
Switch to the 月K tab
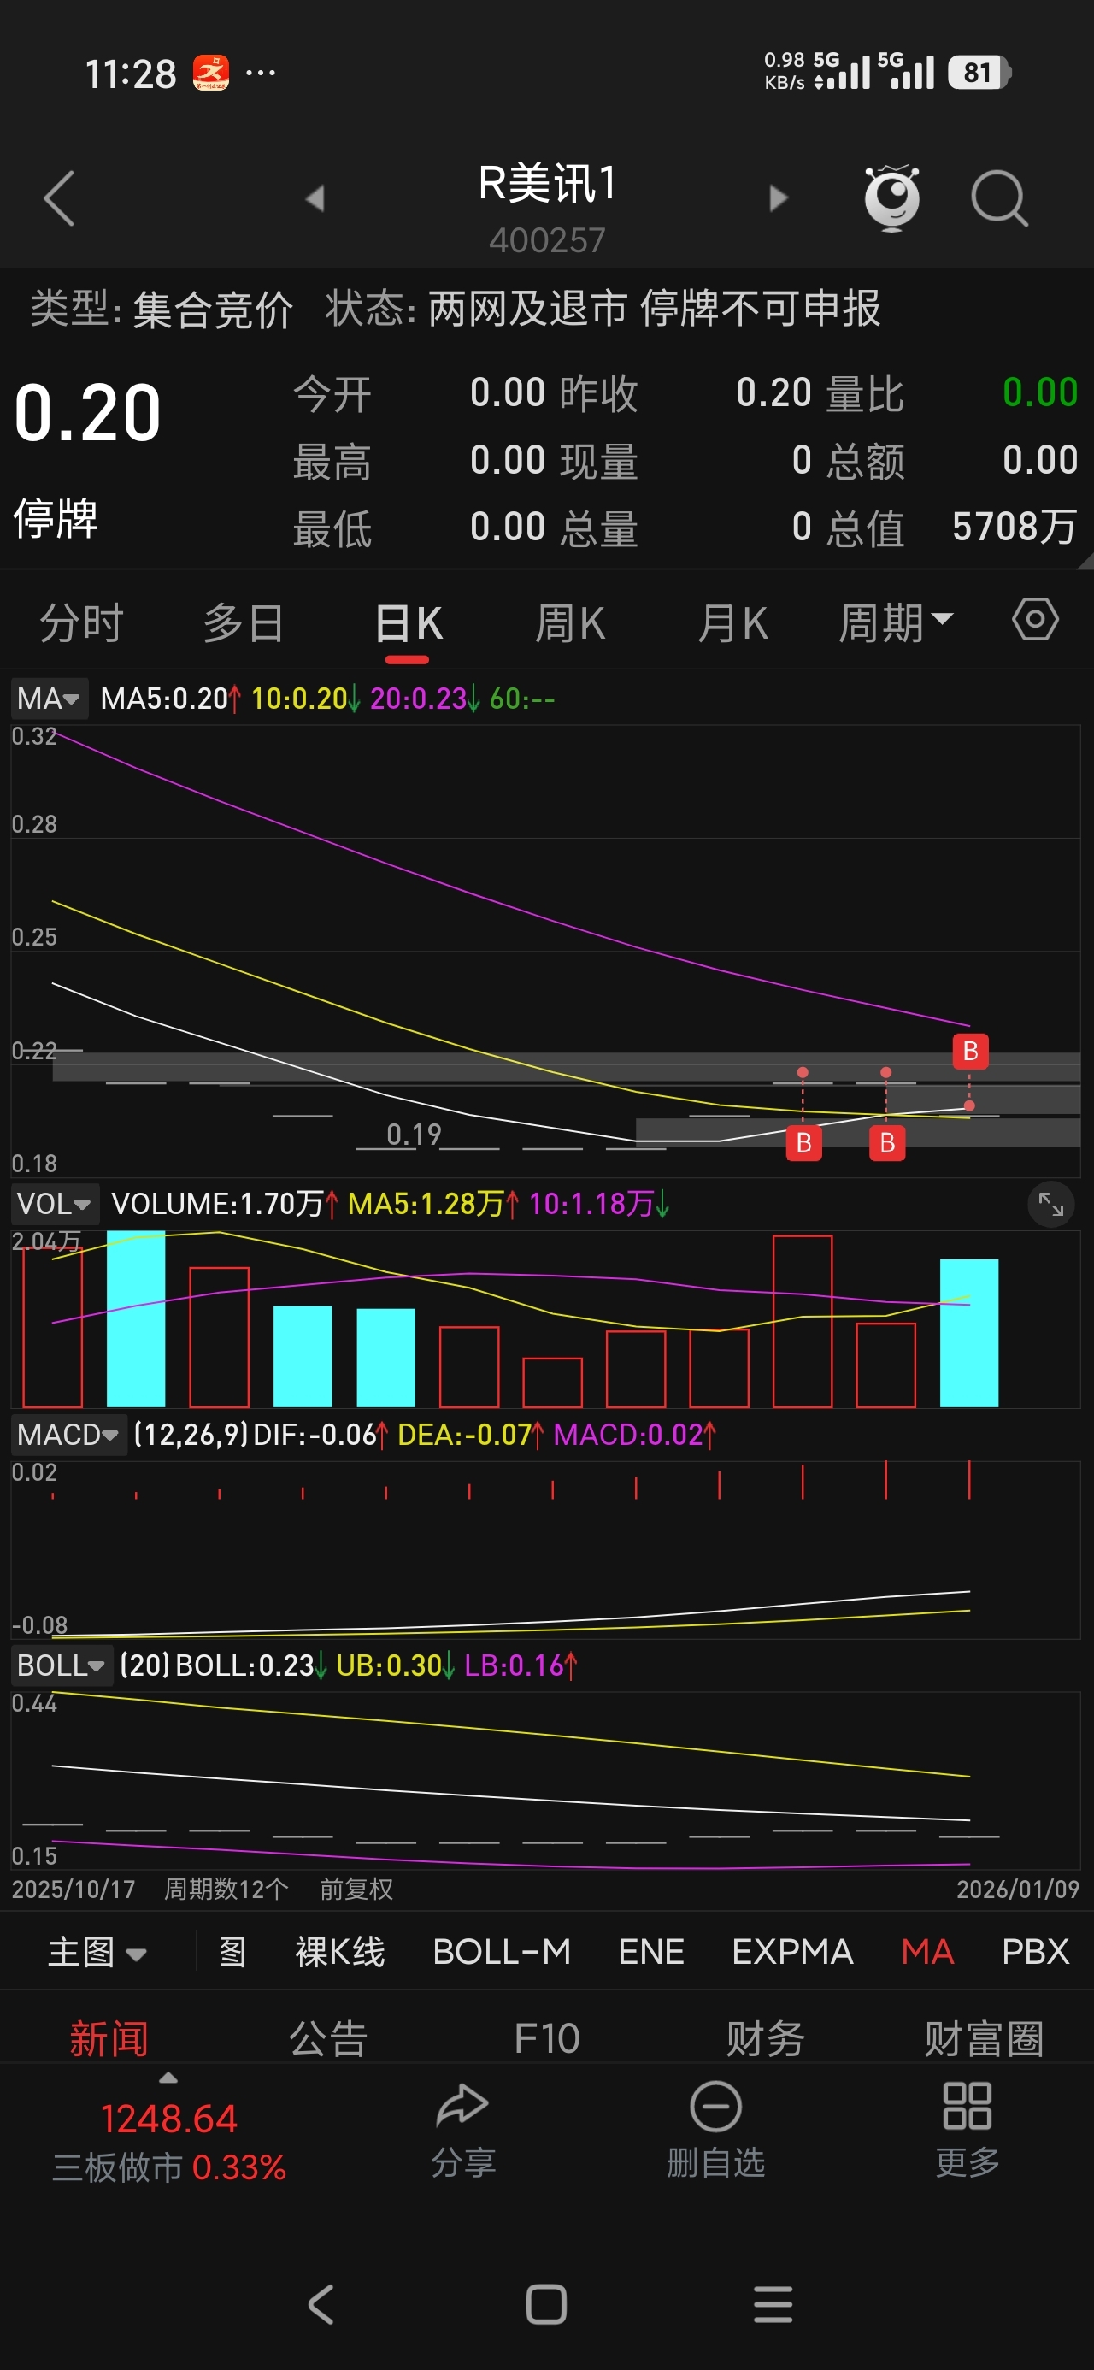coord(732,623)
